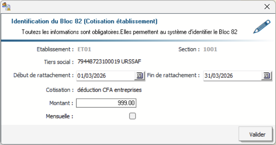Screen dimensions: 276x145
Task: Click the Etablissement value ET01
Action: [85, 49]
